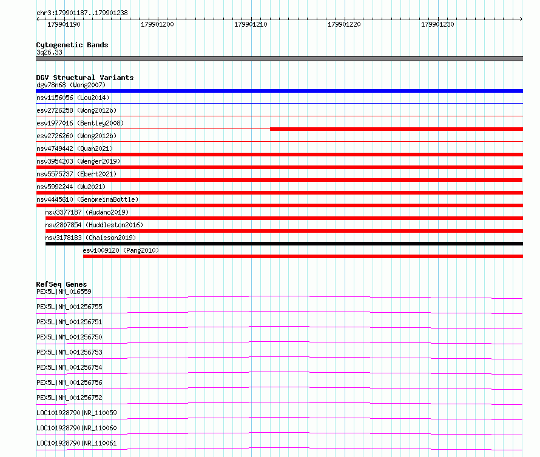Select the 3q26.33 band label

(49, 52)
